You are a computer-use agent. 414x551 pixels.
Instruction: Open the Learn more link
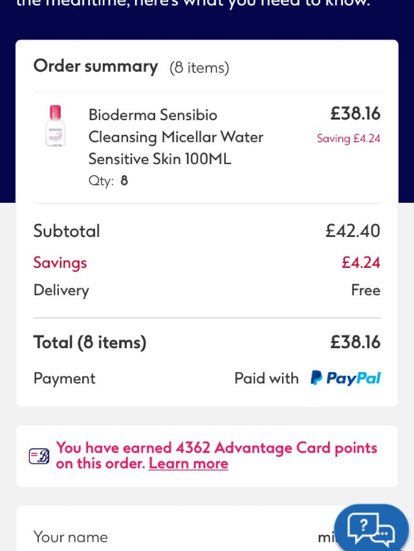coord(188,463)
